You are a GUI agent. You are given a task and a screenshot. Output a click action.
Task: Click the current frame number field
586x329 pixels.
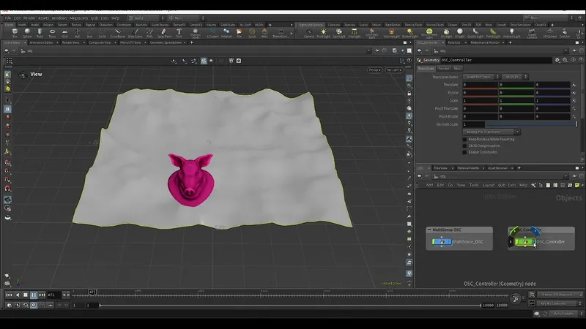[53, 295]
